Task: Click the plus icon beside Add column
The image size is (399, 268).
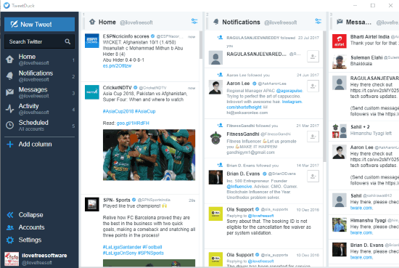Action: (x=10, y=145)
